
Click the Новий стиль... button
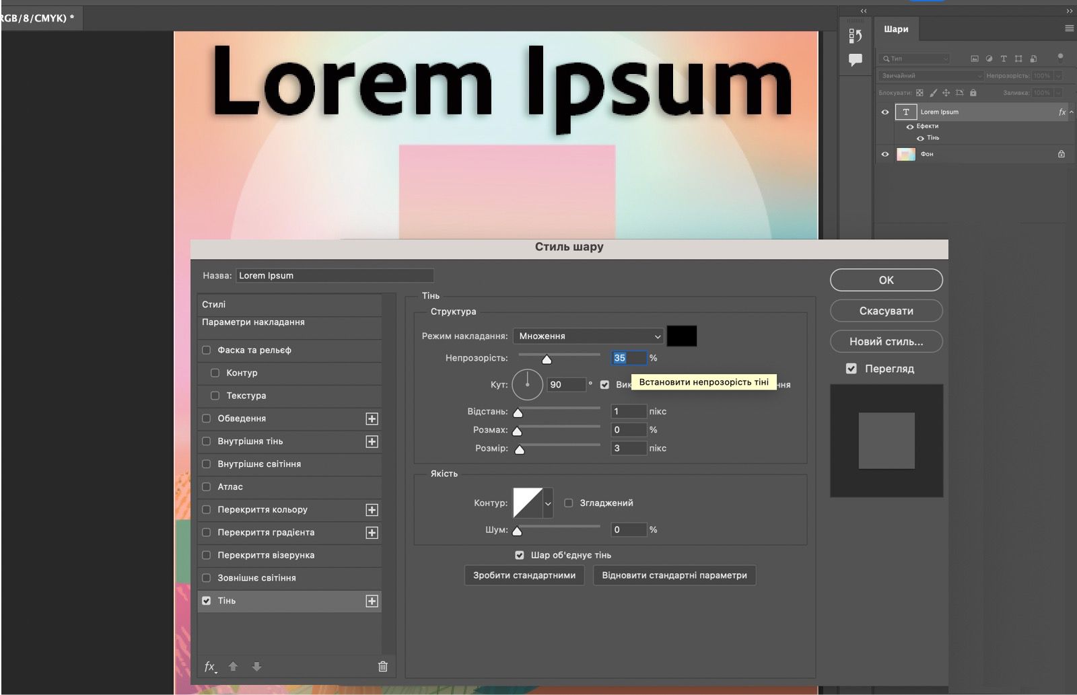point(886,342)
